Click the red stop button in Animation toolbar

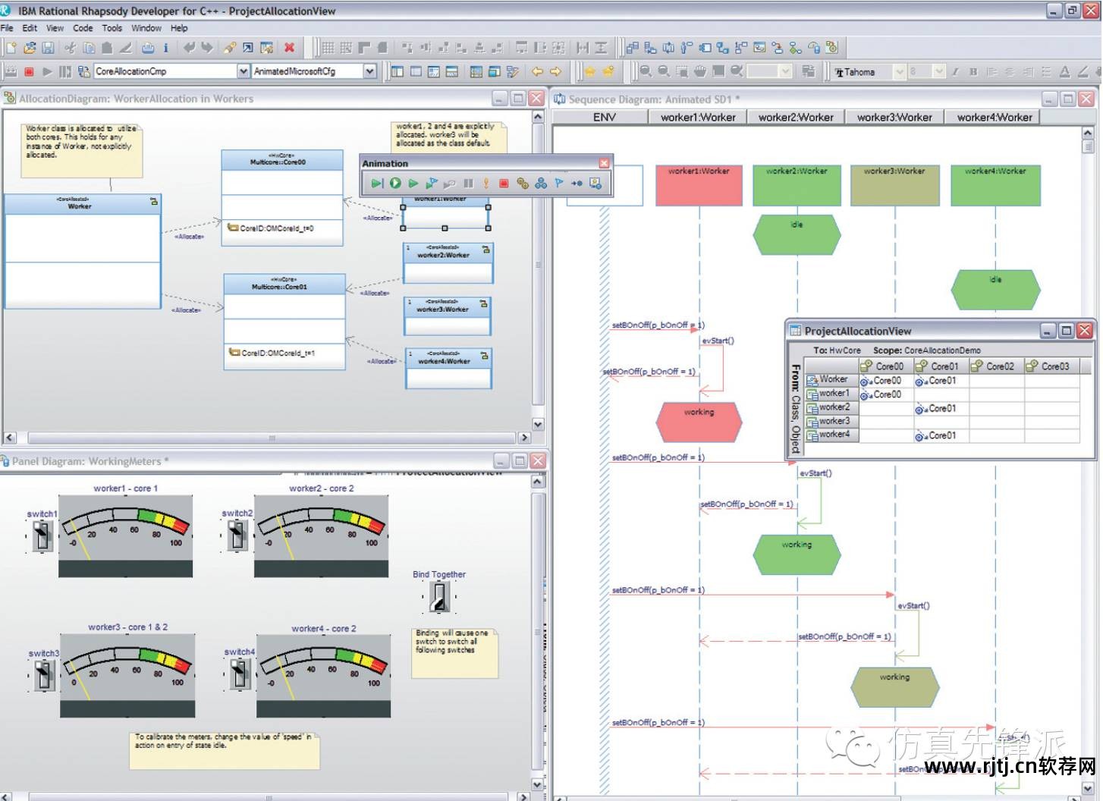(x=504, y=184)
